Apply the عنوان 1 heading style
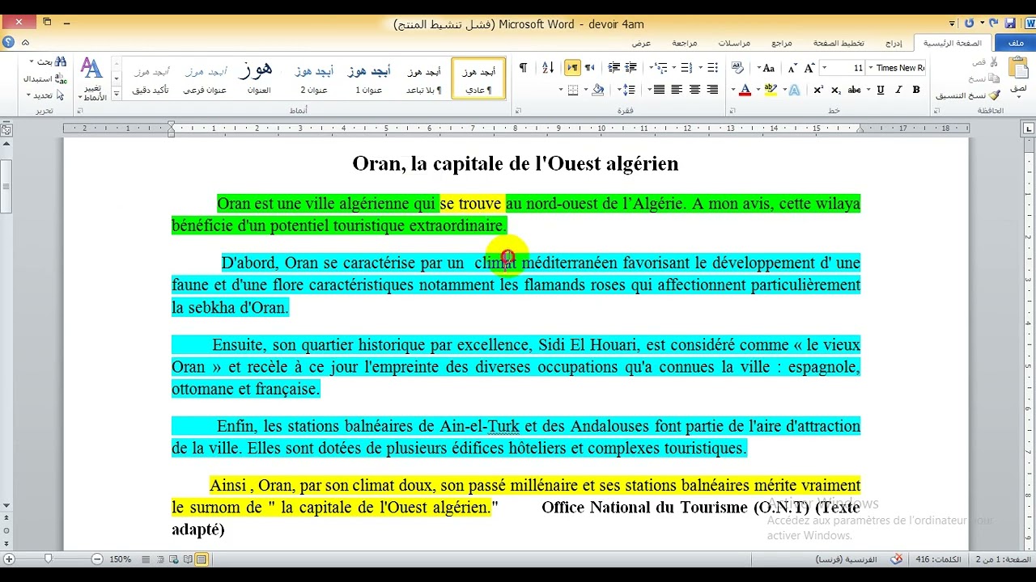Viewport: 1036px width, 582px height. pyautogui.click(x=368, y=78)
